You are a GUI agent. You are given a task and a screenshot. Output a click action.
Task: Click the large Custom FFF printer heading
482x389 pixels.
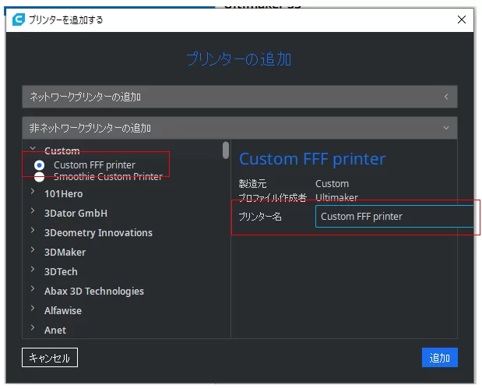(x=312, y=159)
